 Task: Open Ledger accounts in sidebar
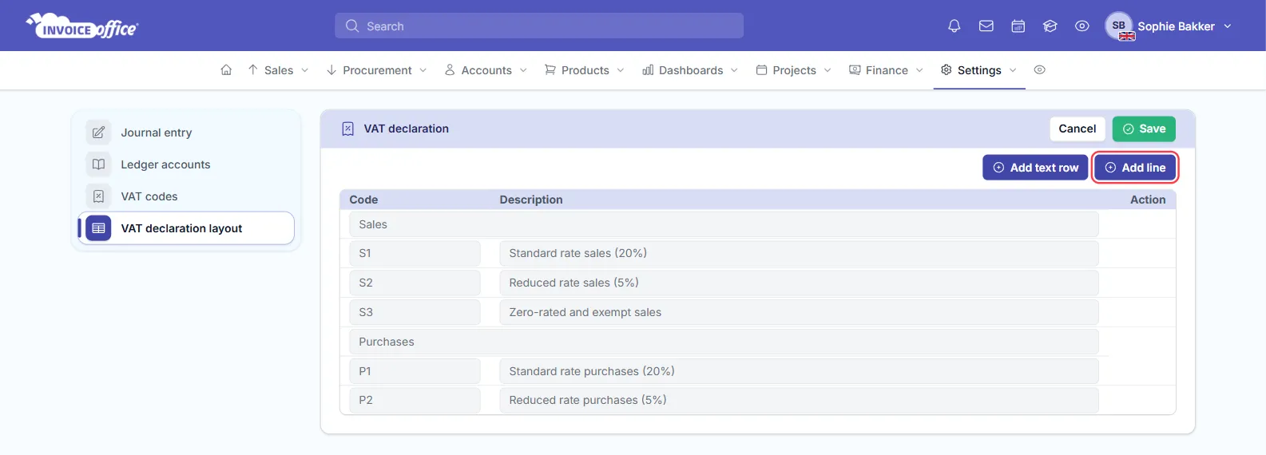point(186,164)
